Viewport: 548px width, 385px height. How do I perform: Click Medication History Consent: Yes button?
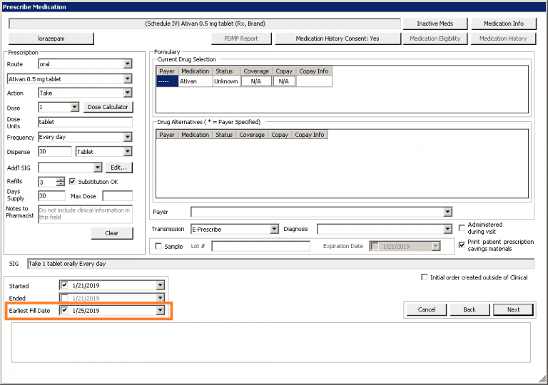pyautogui.click(x=338, y=38)
